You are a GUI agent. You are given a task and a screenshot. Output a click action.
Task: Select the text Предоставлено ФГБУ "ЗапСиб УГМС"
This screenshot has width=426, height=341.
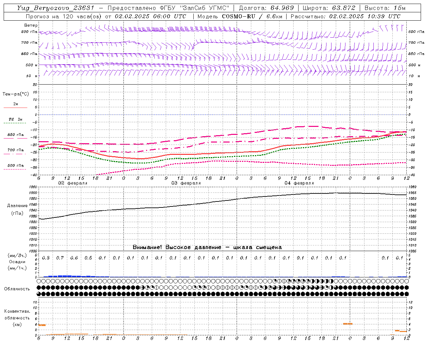coord(168,8)
